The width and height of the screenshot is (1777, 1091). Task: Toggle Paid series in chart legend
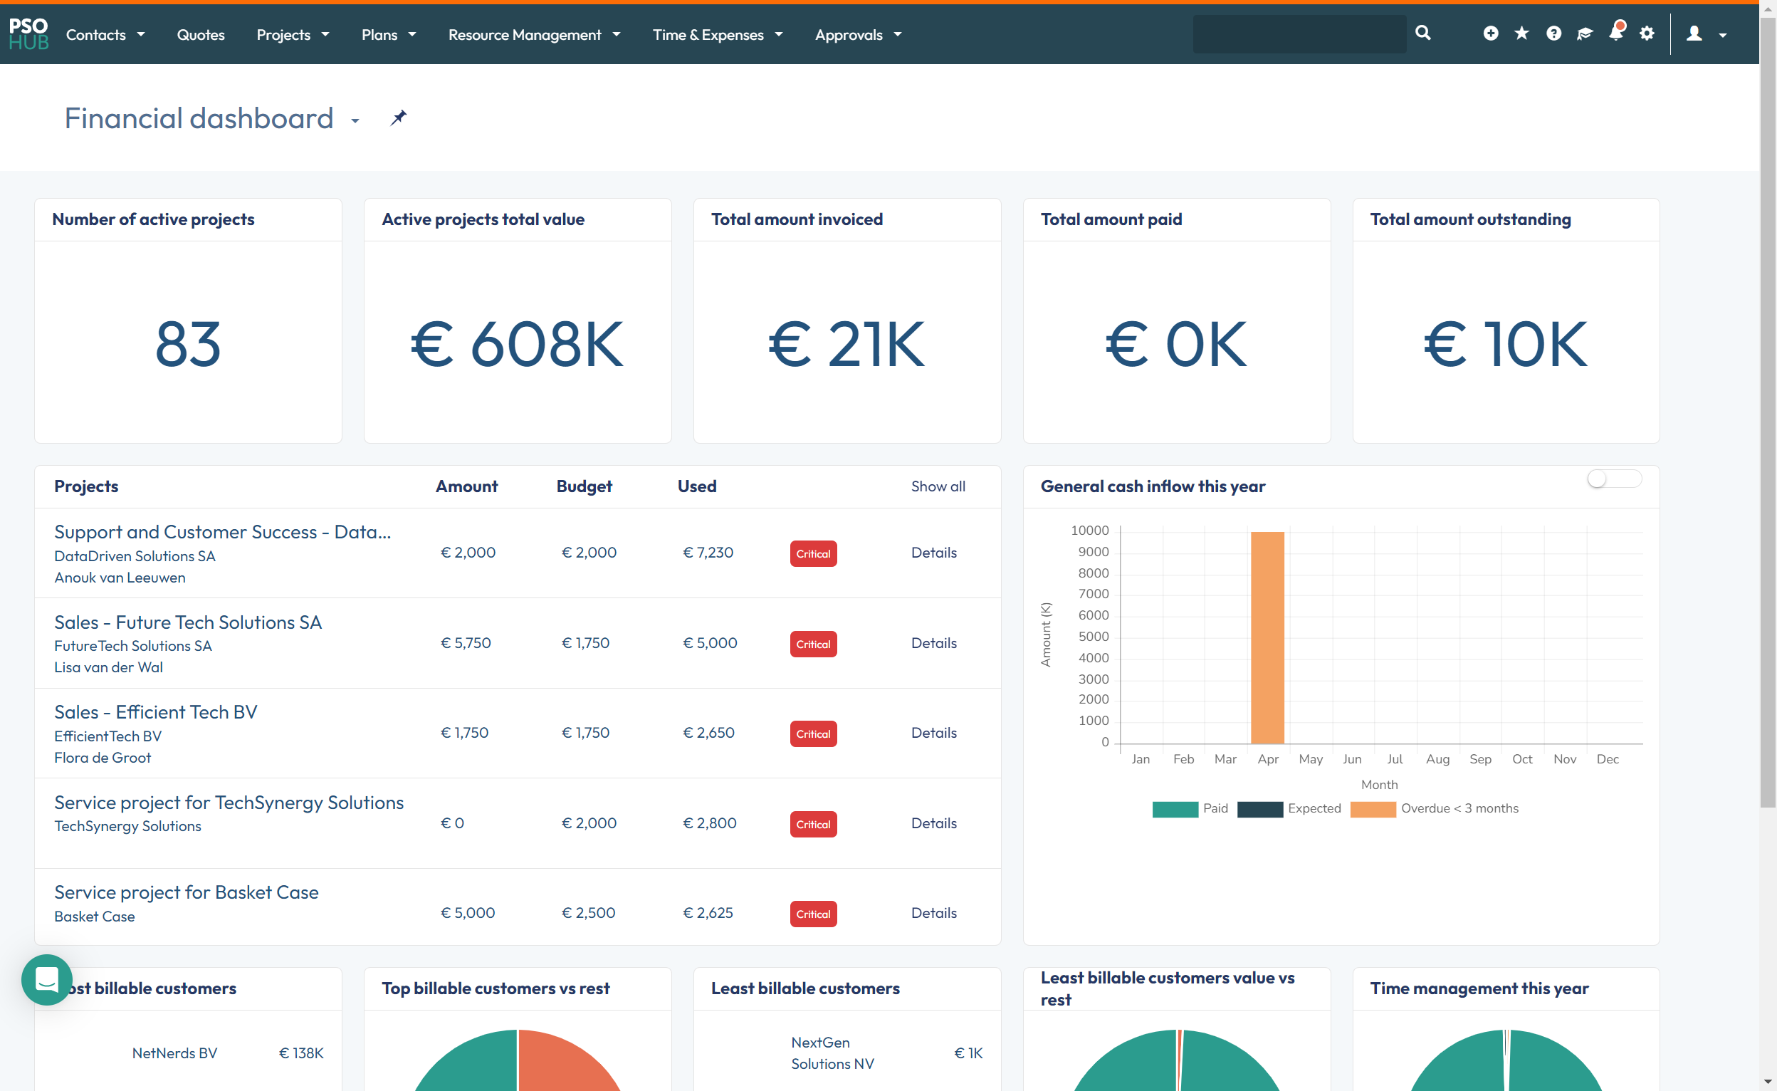pyautogui.click(x=1190, y=809)
